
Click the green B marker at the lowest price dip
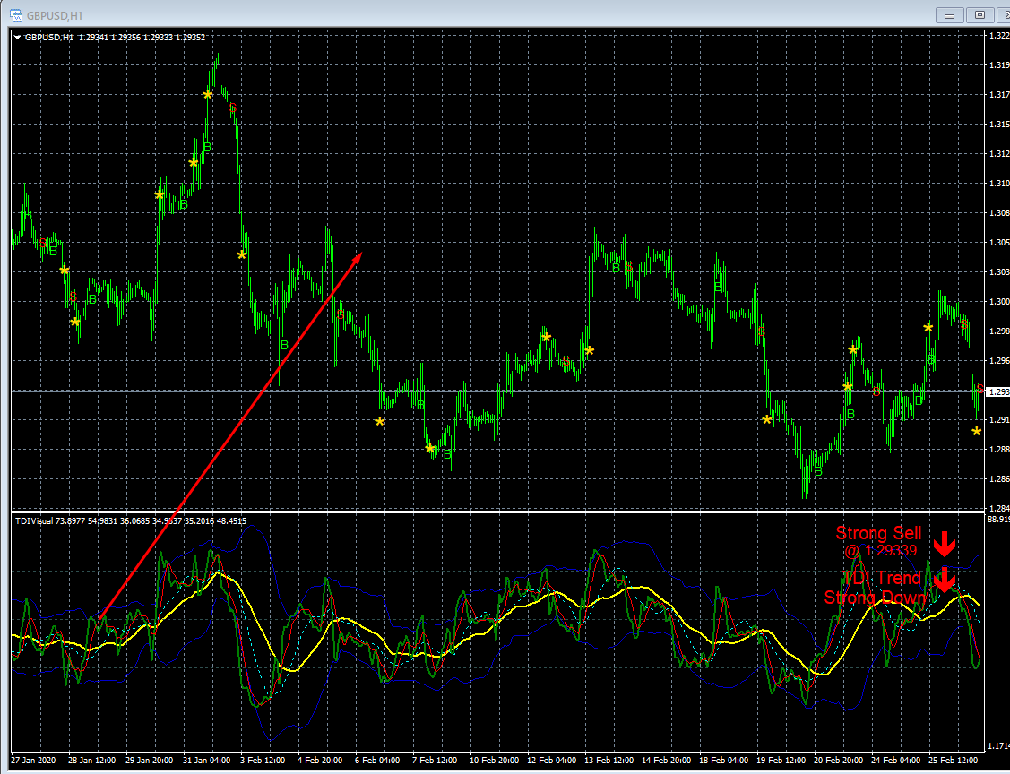[819, 472]
